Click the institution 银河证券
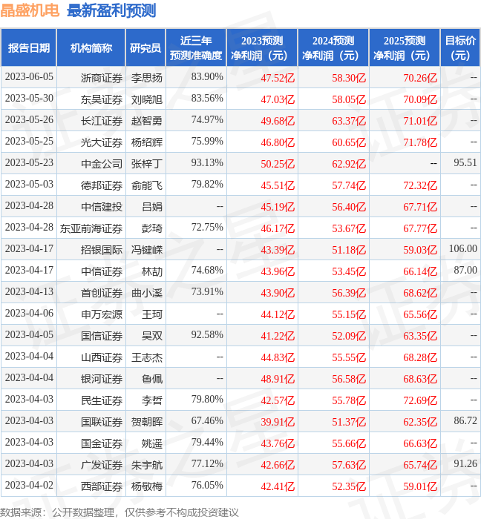 [x=102, y=380]
